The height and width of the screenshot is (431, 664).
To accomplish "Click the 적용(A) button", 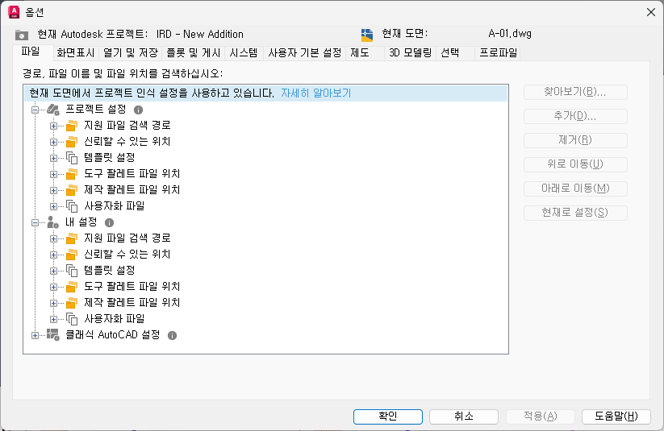I will point(540,416).
